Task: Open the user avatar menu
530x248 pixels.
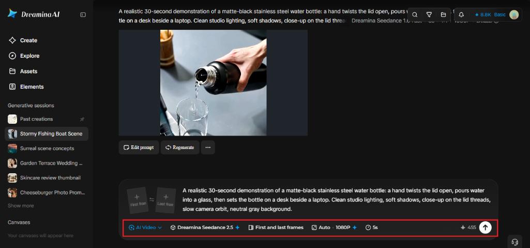Action: pos(514,14)
